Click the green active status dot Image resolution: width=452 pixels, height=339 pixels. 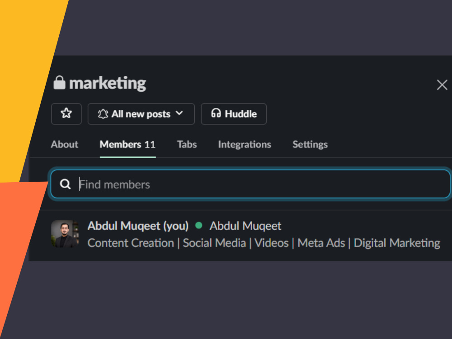(198, 226)
